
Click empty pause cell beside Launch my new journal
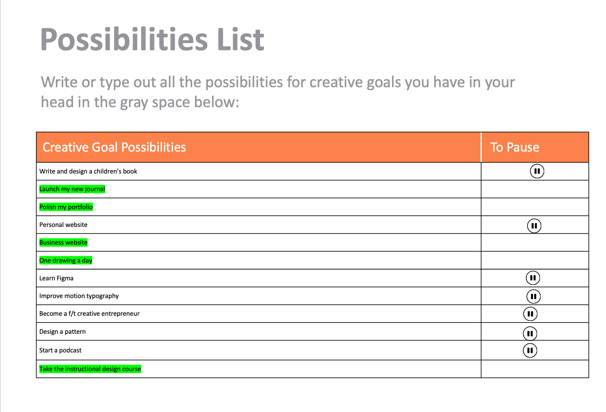(x=535, y=189)
